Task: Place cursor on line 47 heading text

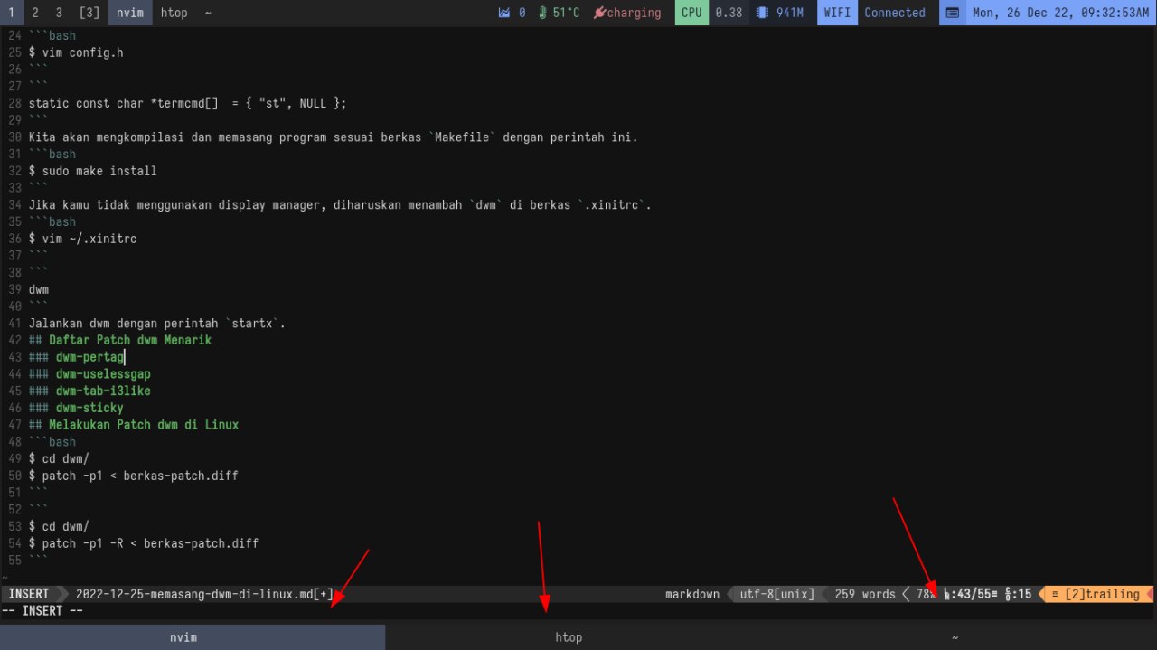Action: click(x=143, y=425)
